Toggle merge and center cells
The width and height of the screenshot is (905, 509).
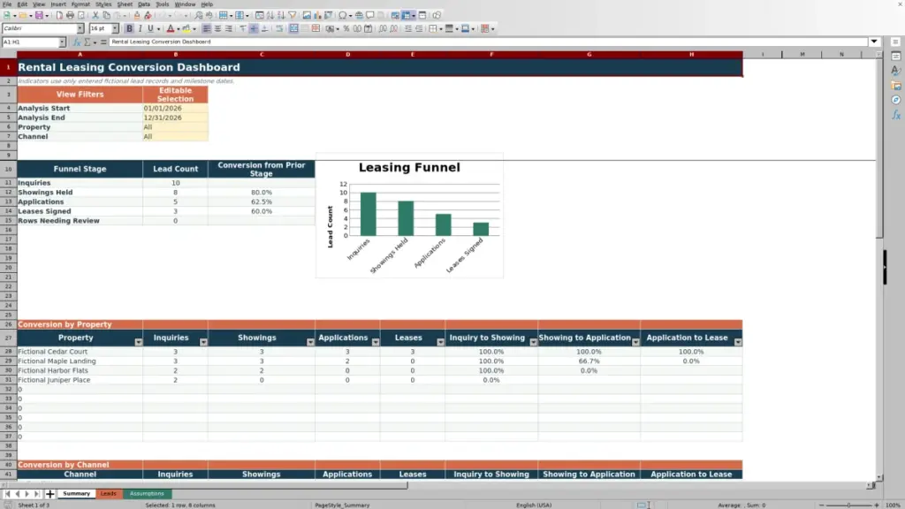pyautogui.click(x=293, y=28)
